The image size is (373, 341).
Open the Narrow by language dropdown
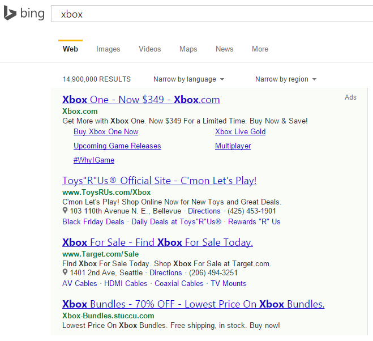[188, 79]
